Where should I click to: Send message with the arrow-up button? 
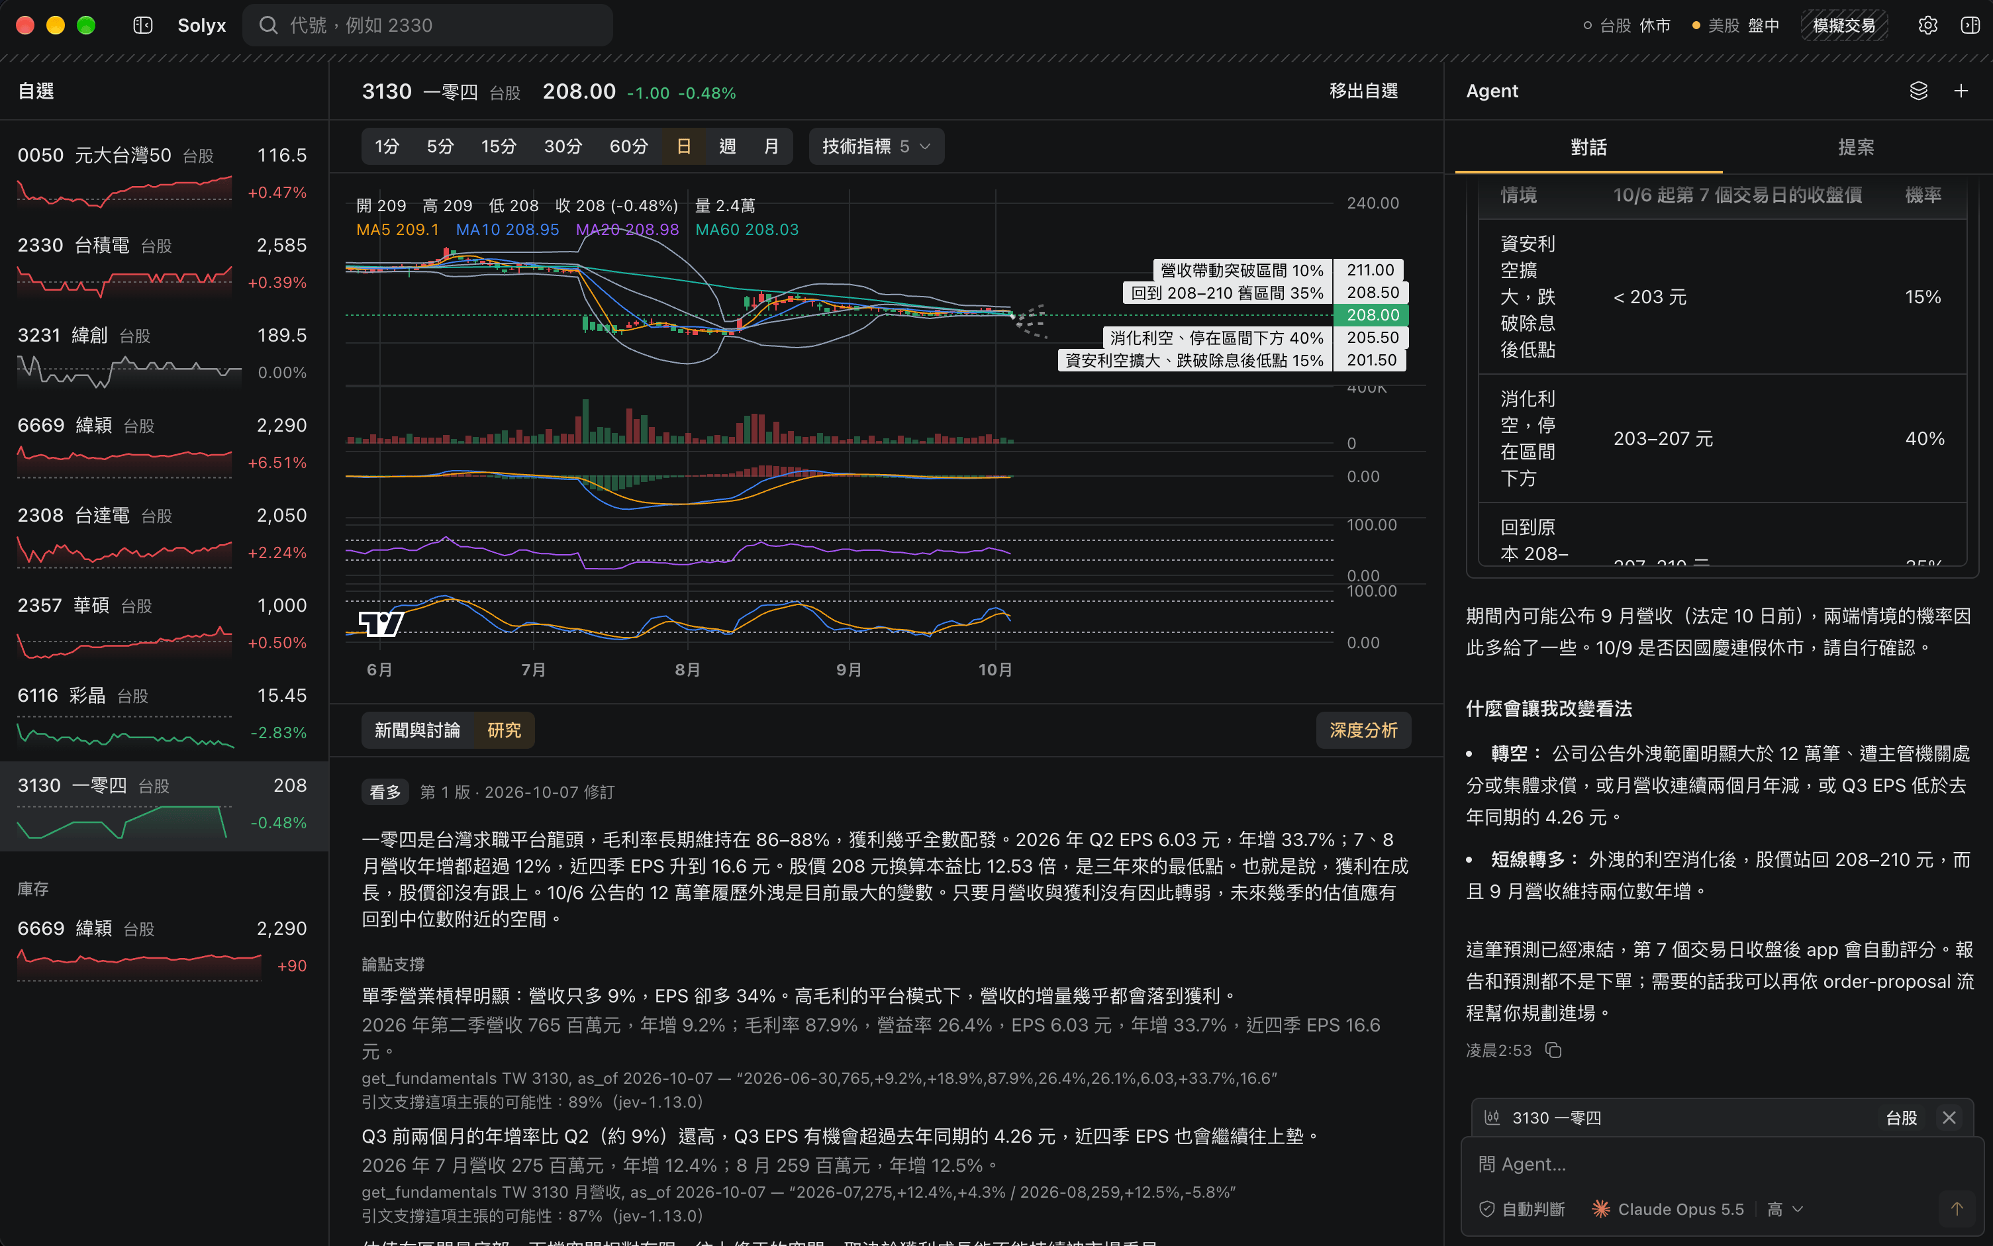(x=1957, y=1209)
